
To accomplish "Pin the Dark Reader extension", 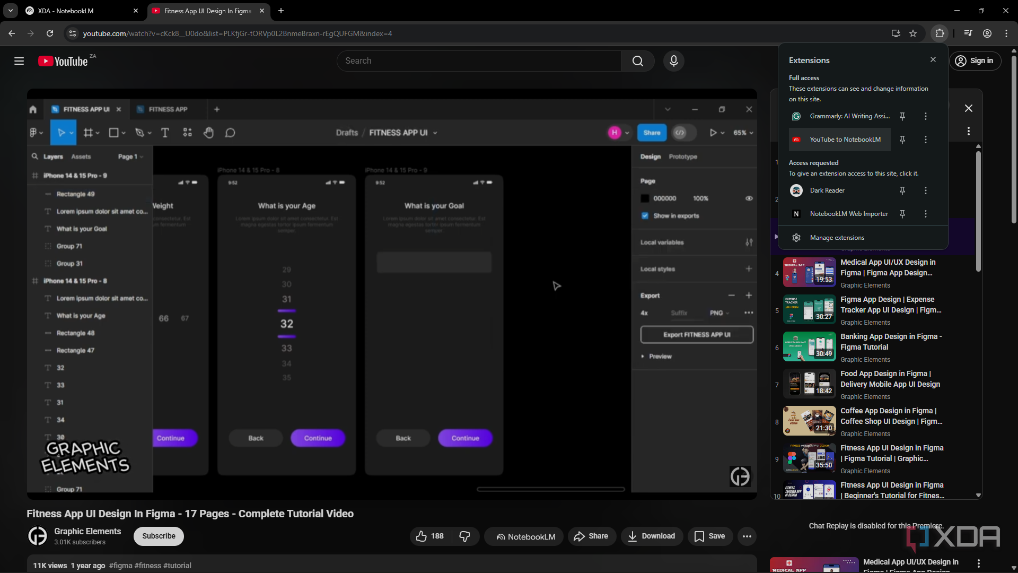I will click(x=902, y=190).
